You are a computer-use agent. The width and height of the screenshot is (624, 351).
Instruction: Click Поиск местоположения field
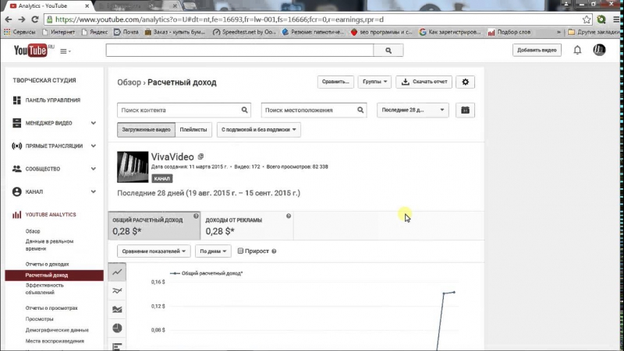coord(314,110)
